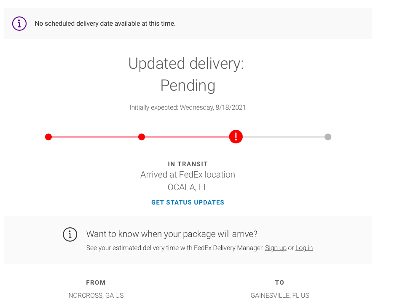Click the first red progress dot

coord(48,137)
